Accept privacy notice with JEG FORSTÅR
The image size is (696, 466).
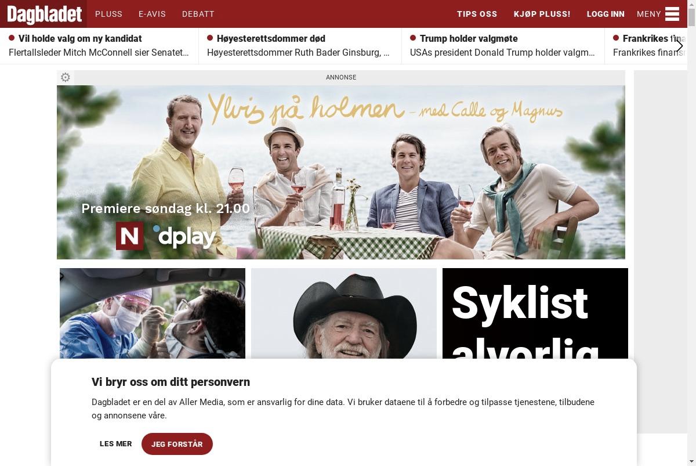[x=177, y=444]
